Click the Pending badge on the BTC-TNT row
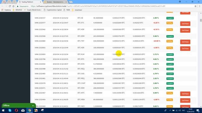This screenshot has height=113, width=202. click(x=169, y=41)
